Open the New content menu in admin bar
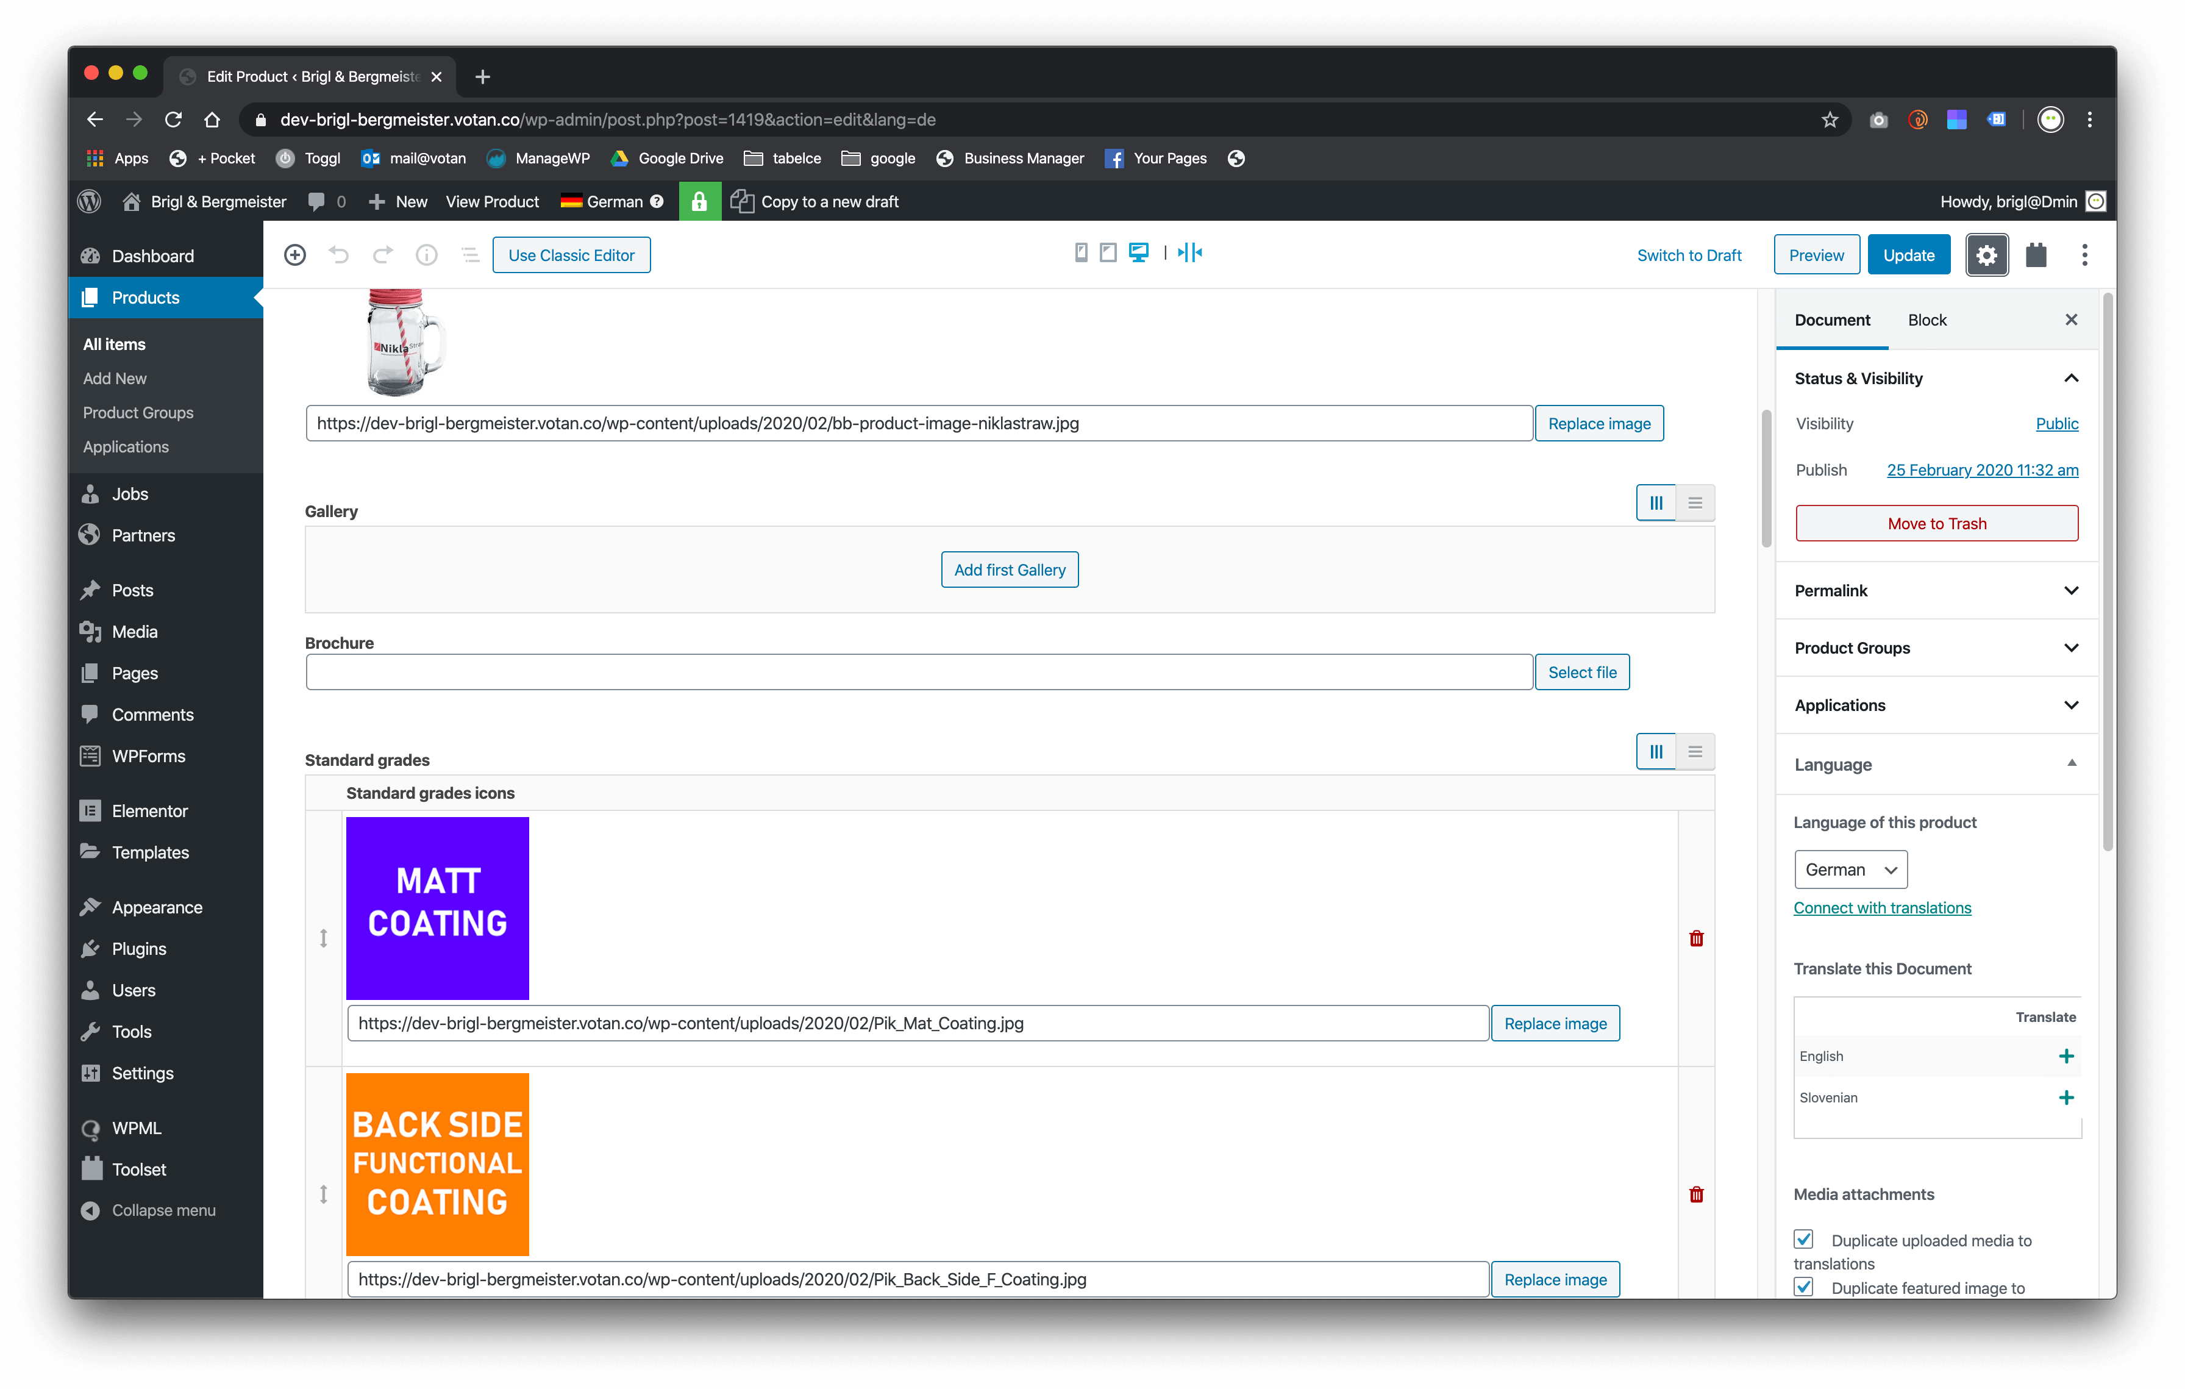2185x1389 pixels. 397,201
